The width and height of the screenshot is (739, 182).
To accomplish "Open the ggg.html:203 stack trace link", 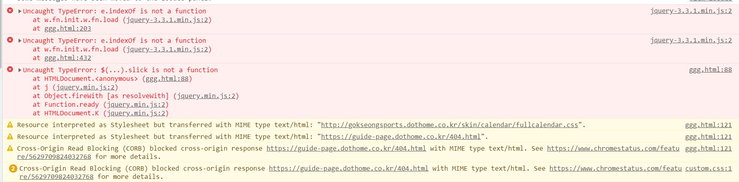I will (67, 28).
